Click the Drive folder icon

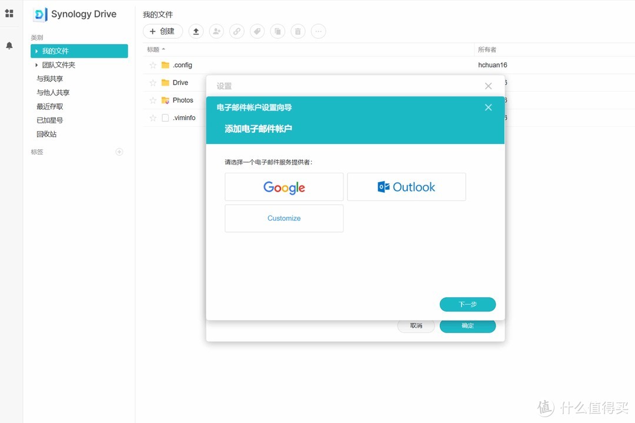tap(165, 83)
